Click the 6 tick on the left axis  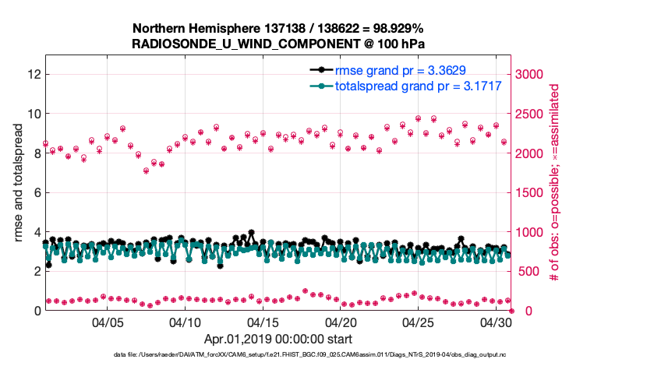(x=36, y=192)
